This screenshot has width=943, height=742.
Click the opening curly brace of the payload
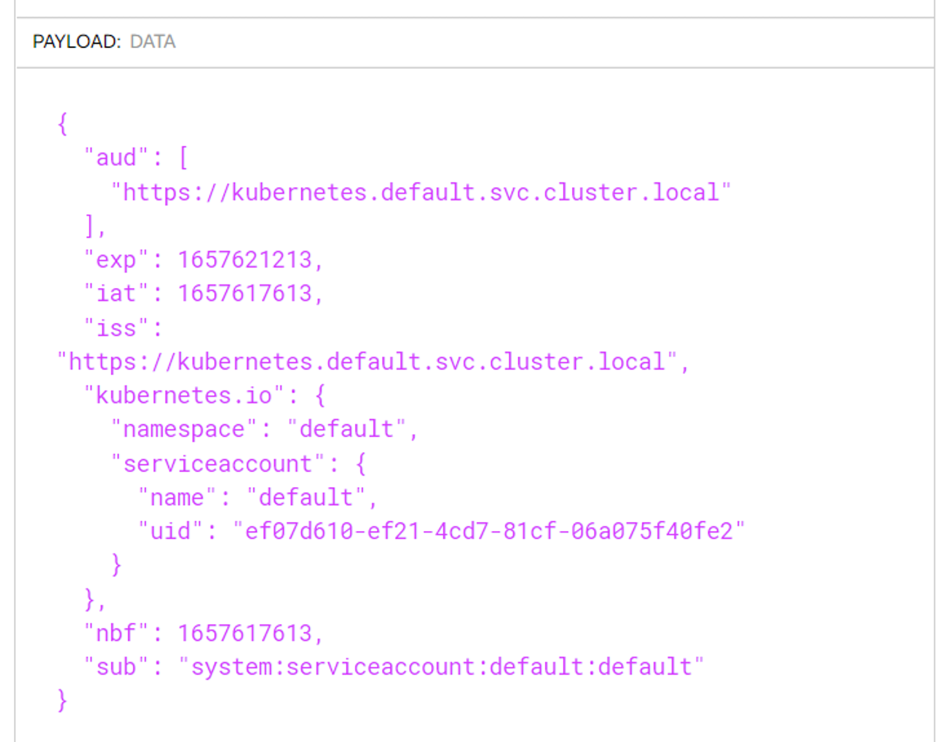pyautogui.click(x=63, y=124)
